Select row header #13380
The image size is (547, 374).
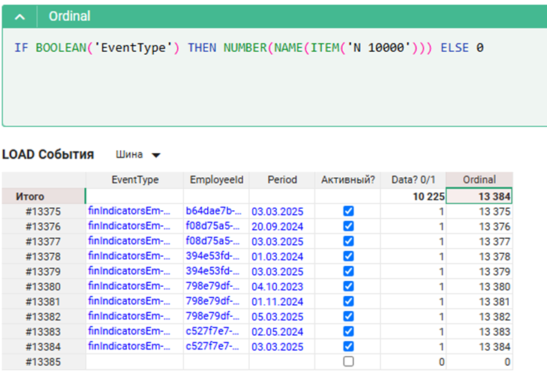point(44,286)
